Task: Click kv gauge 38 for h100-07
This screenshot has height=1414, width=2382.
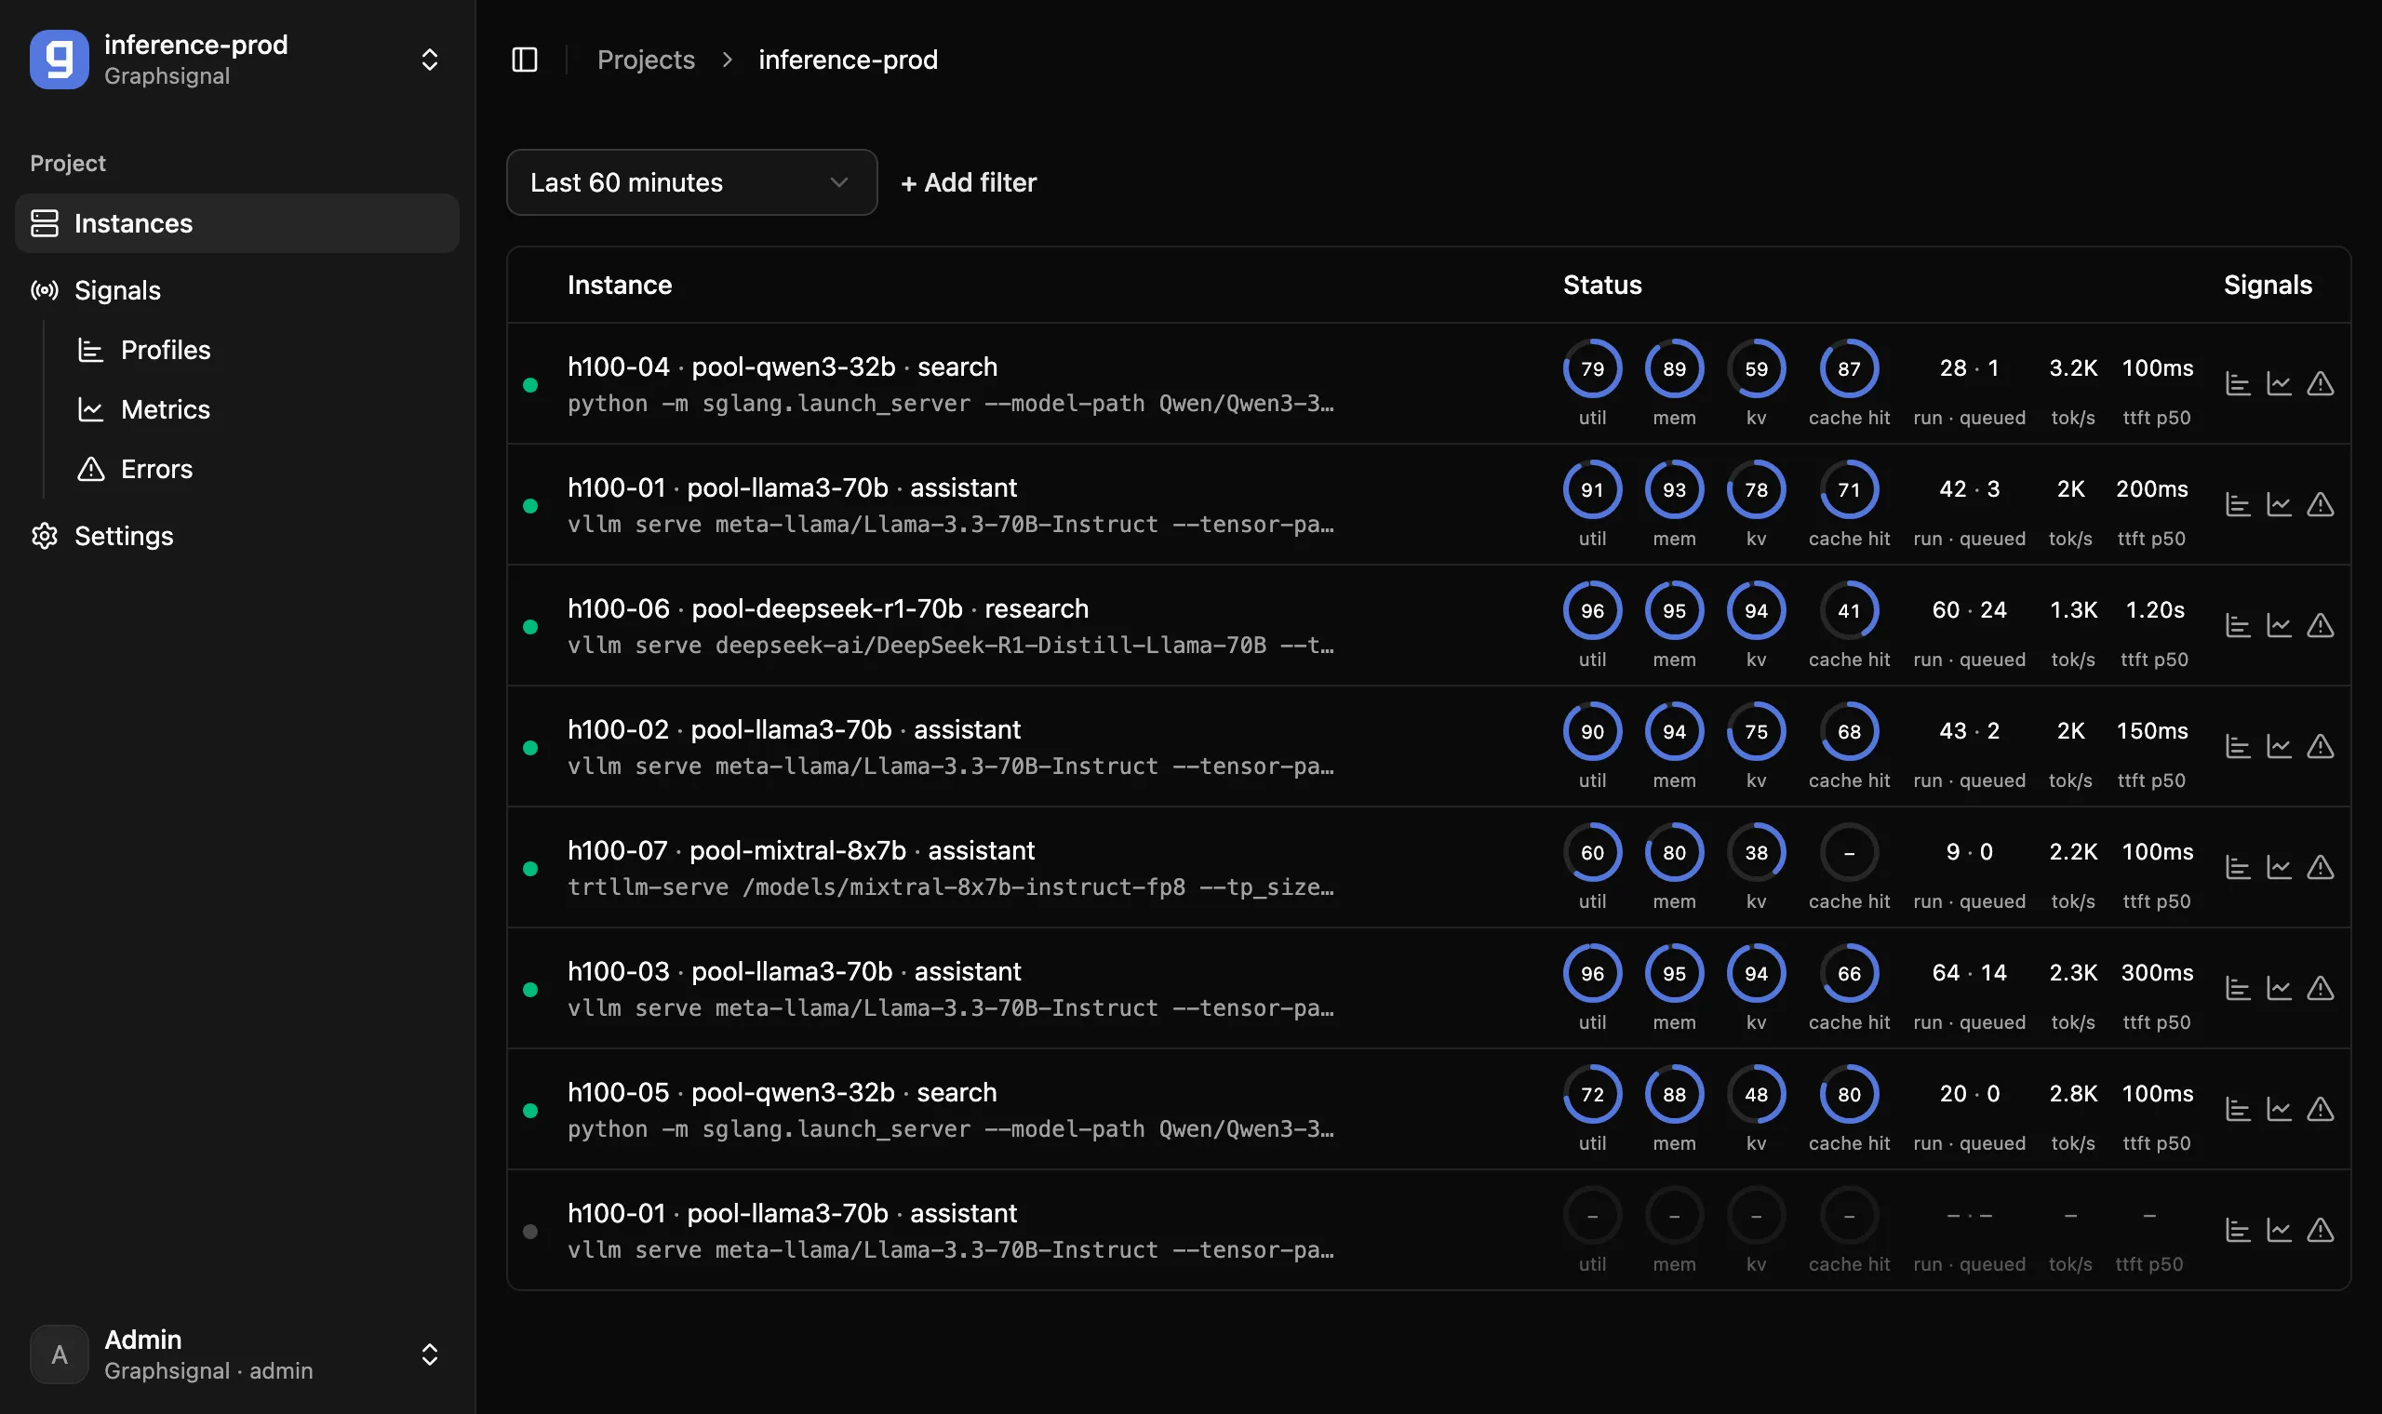Action: coord(1756,852)
